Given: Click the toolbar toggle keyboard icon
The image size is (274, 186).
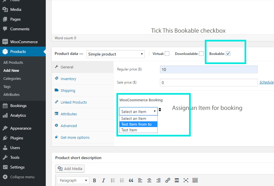Looking at the screenshot, I should coord(195,180).
